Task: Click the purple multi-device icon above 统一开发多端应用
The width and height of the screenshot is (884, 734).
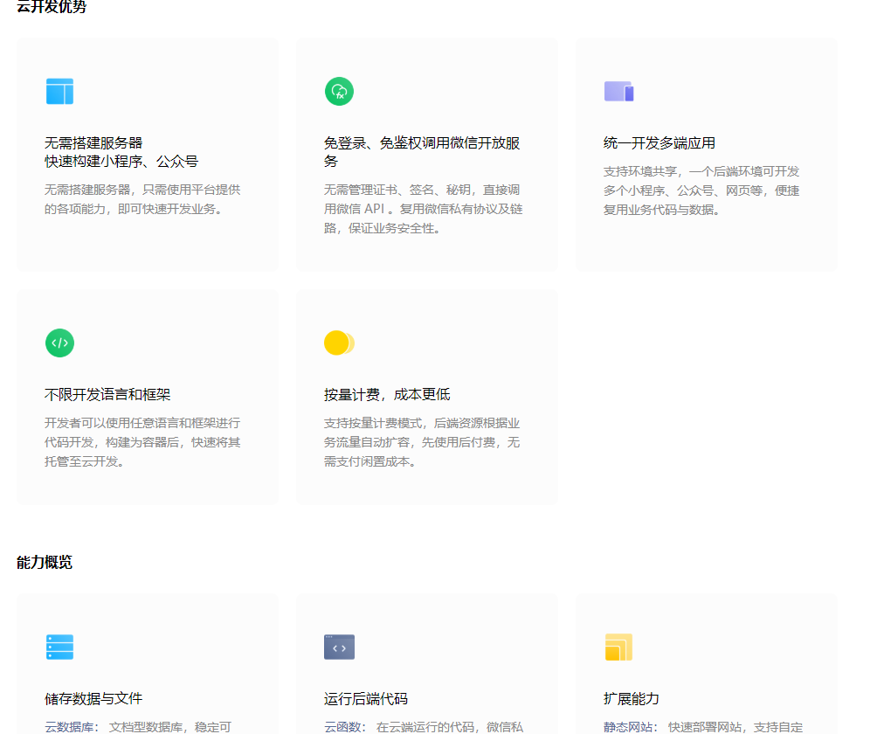Action: pyautogui.click(x=618, y=92)
